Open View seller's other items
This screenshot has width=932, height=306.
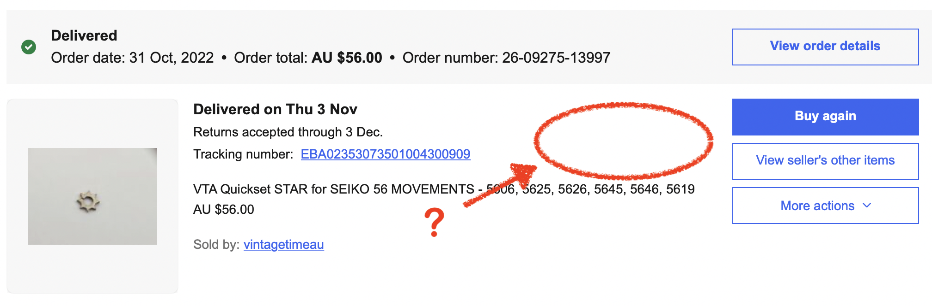tap(825, 160)
